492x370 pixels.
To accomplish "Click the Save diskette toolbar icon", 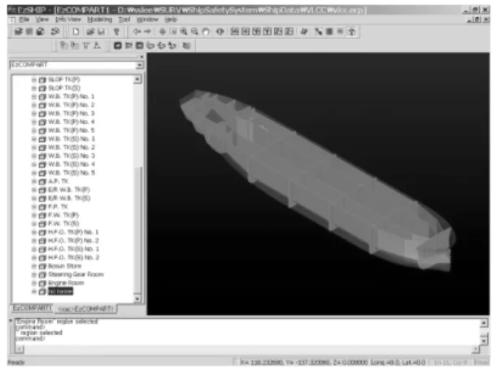I will pyautogui.click(x=101, y=32).
